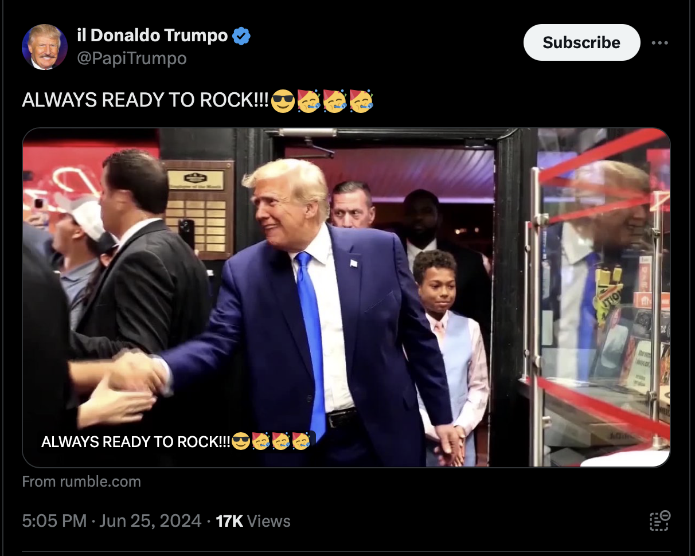Click the first party-face emoji in post text
The height and width of the screenshot is (556, 695).
pos(309,101)
